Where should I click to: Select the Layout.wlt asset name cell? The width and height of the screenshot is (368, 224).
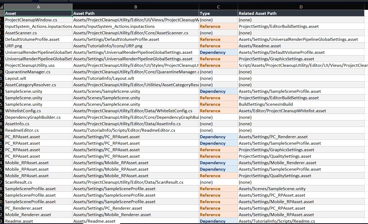coord(38,78)
